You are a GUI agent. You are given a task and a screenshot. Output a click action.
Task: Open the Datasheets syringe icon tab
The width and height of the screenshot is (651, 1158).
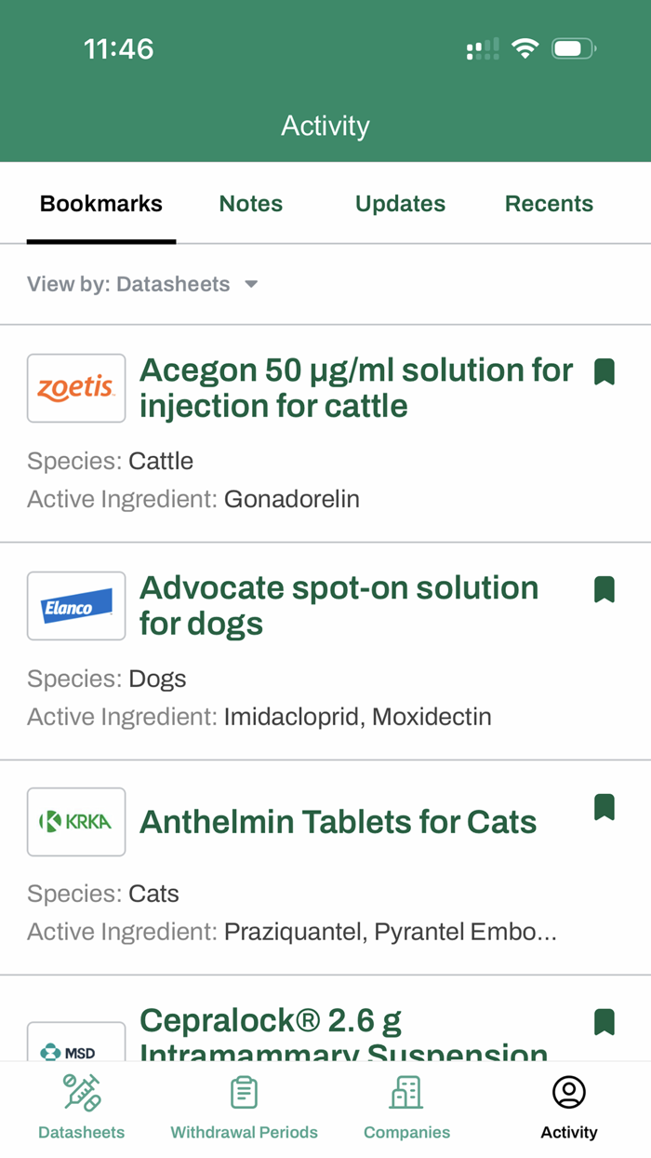(82, 1093)
